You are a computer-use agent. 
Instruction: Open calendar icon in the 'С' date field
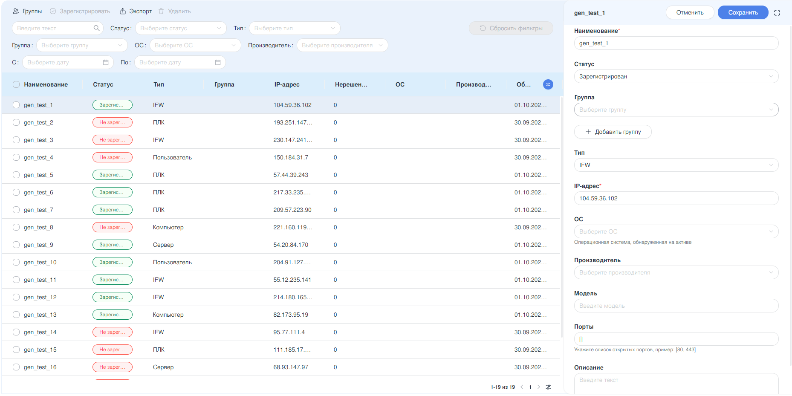point(106,62)
